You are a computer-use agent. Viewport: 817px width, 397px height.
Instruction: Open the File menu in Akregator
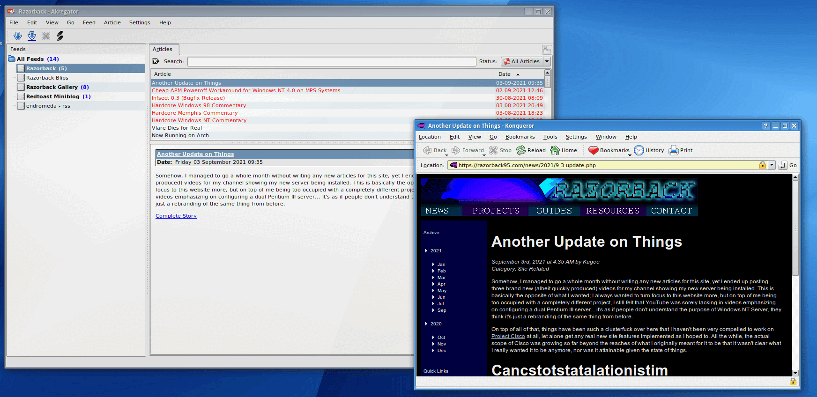(14, 22)
